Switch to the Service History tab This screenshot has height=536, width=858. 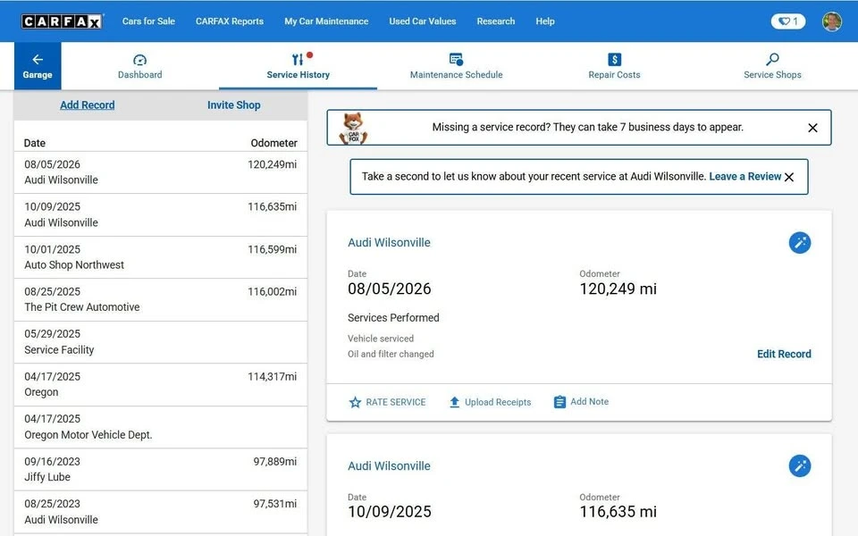pos(298,66)
